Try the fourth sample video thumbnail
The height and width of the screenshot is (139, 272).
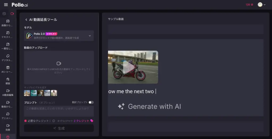tap(47, 93)
